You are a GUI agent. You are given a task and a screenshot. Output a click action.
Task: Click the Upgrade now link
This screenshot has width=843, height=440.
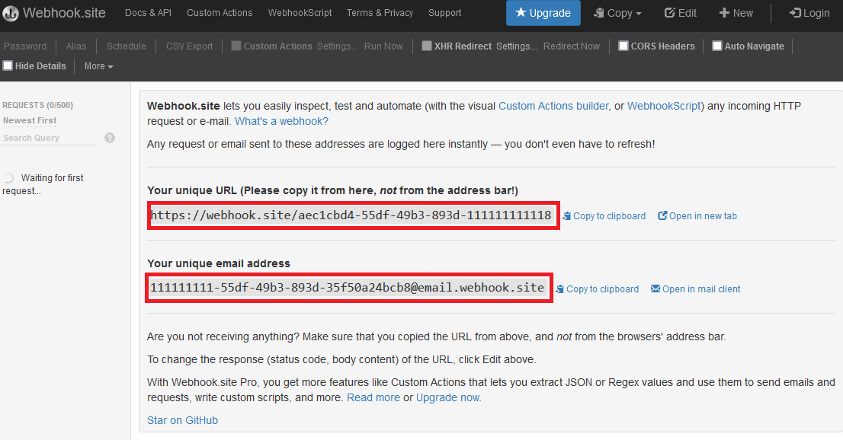[447, 397]
